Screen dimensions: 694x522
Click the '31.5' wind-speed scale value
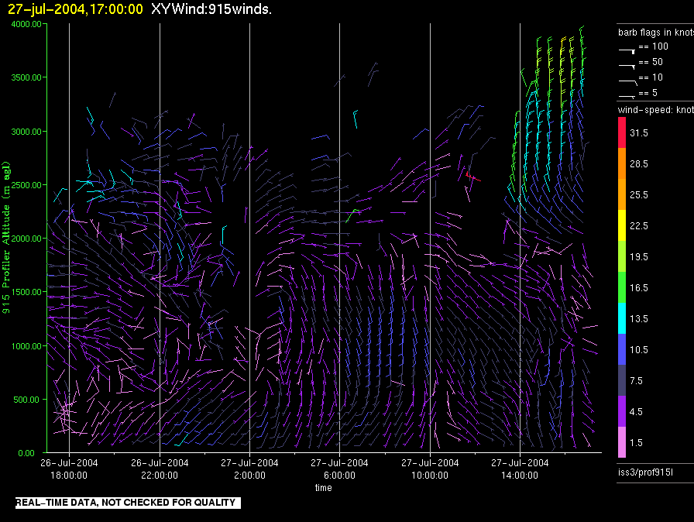[639, 133]
